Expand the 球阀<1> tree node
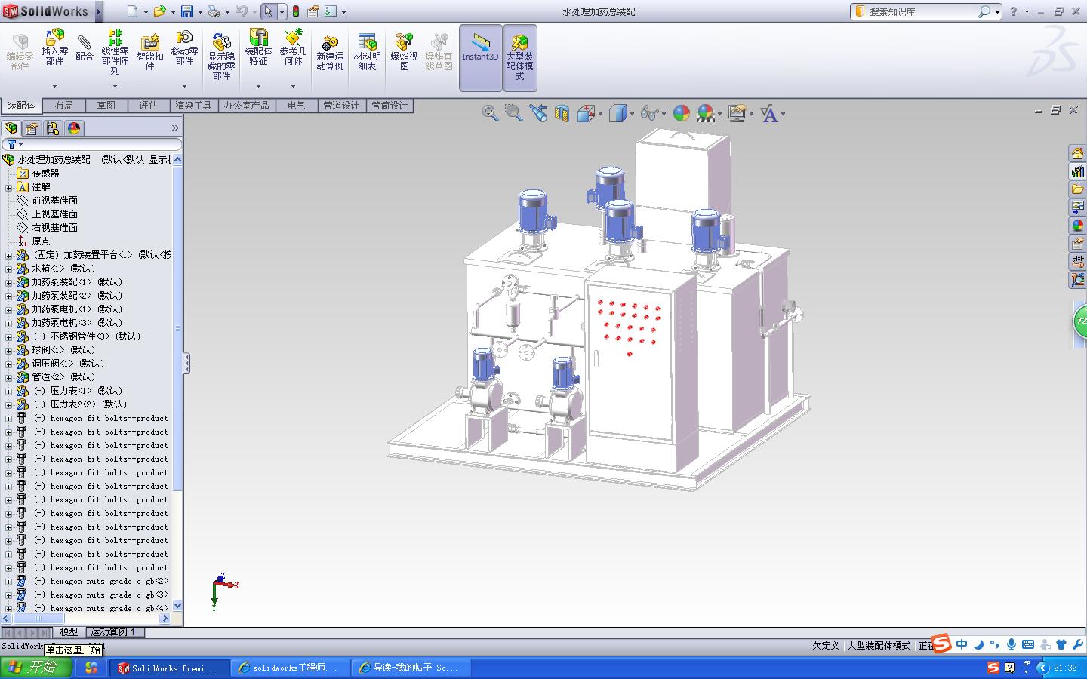This screenshot has height=679, width=1087. (x=8, y=350)
